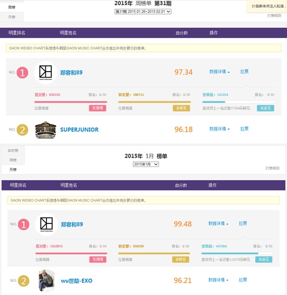Image resolution: width=287 pixels, height=295 pixels.
Task: Click the pink 发微博 button in weekly chart
Action: (98, 108)
